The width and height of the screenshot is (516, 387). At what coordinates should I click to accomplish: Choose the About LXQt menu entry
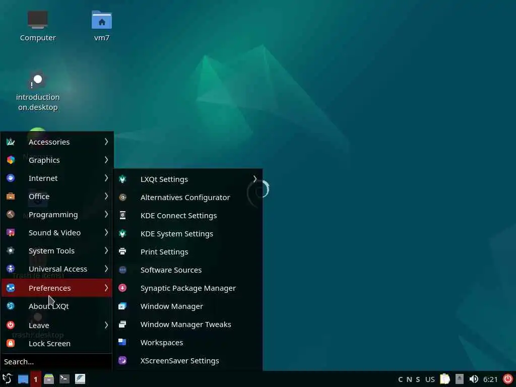56,306
